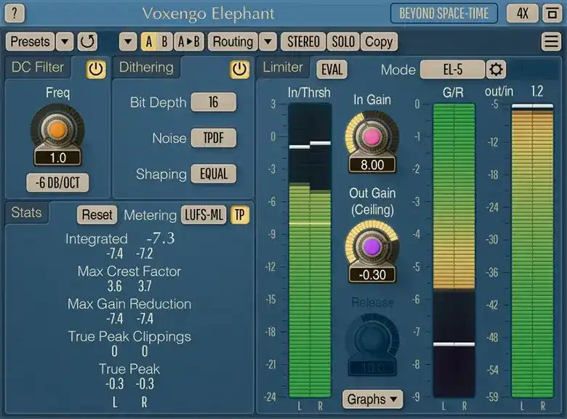Toggle the TP metering button
This screenshot has height=419, width=567.
tap(240, 215)
